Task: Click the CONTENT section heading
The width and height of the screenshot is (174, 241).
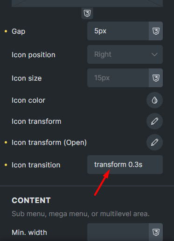Action: coord(31,200)
